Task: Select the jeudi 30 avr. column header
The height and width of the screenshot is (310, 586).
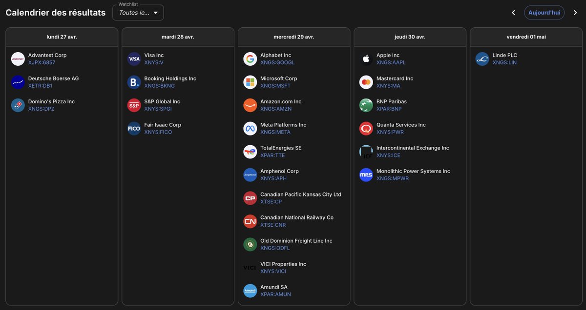Action: 410,37
